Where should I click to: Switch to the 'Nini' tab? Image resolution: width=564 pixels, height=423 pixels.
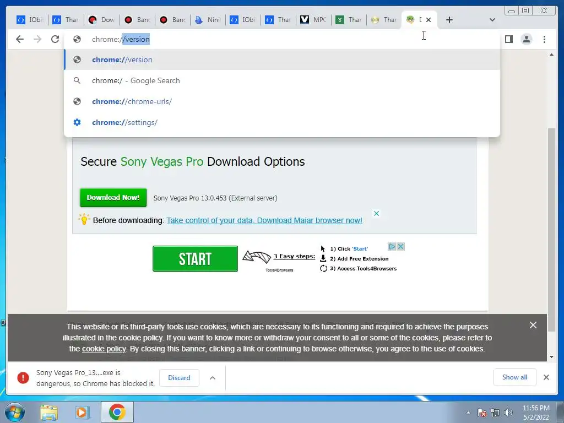click(x=208, y=20)
